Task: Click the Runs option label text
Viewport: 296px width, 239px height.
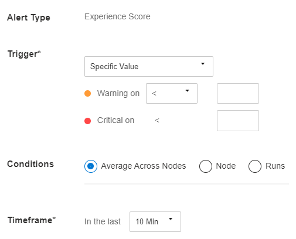Action: (x=275, y=166)
